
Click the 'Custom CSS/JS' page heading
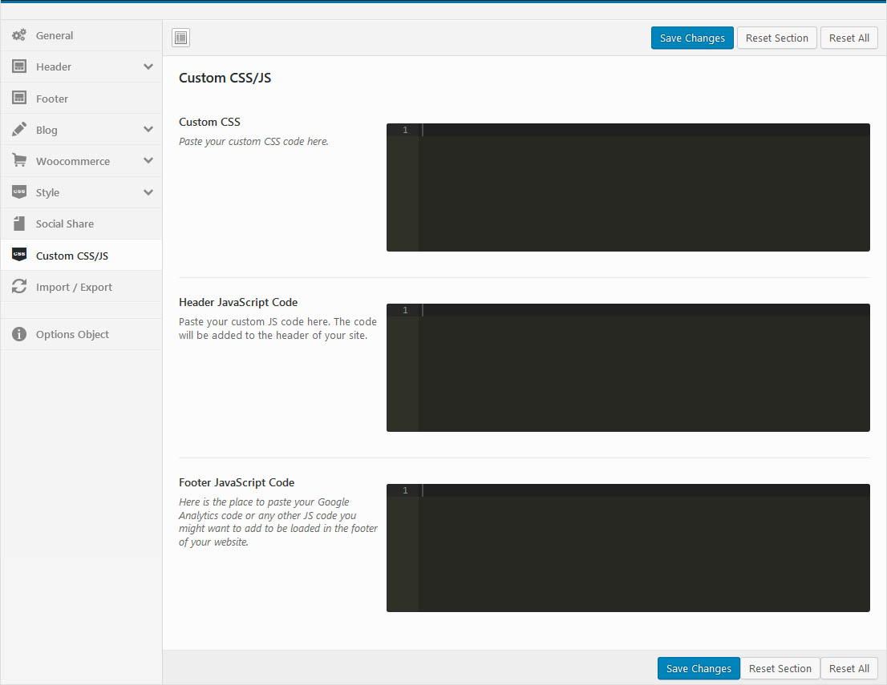point(225,78)
